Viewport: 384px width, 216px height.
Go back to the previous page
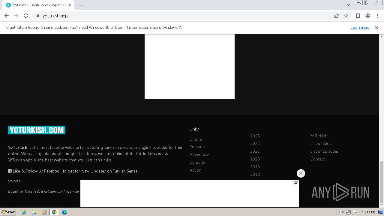(7, 16)
